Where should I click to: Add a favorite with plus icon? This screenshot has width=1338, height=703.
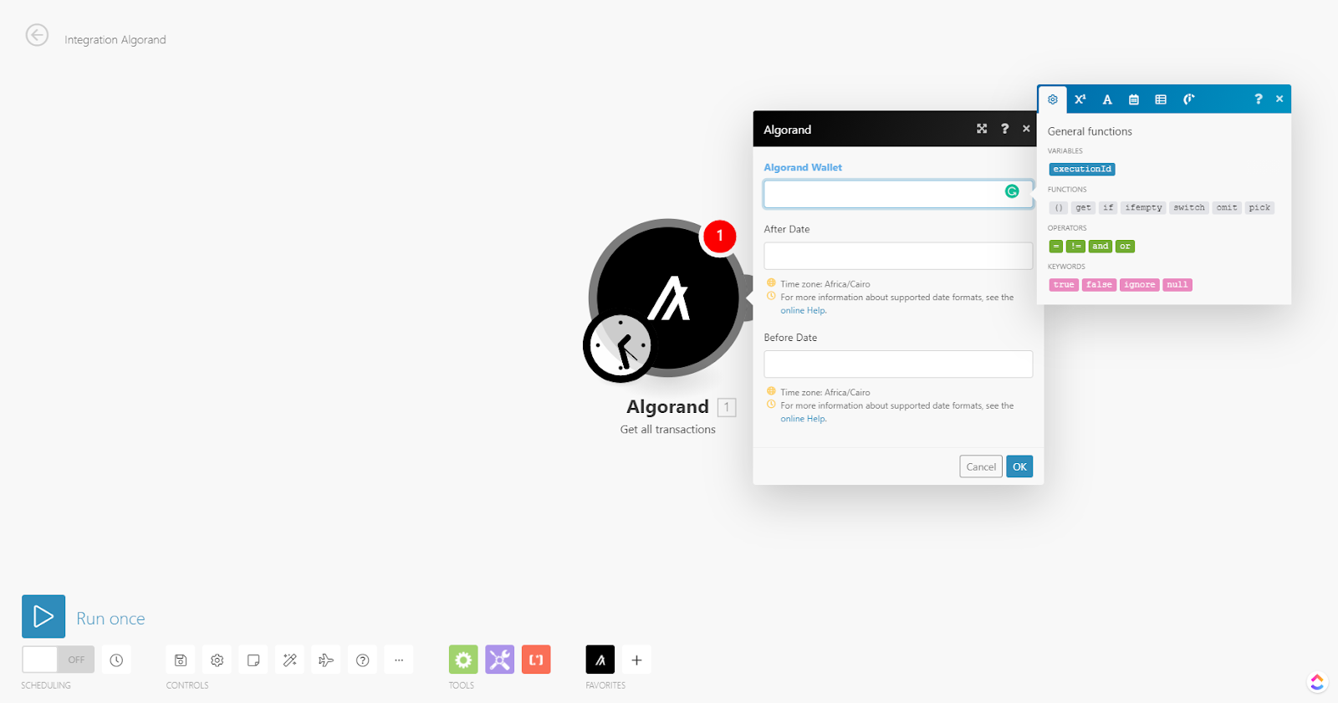click(x=636, y=660)
